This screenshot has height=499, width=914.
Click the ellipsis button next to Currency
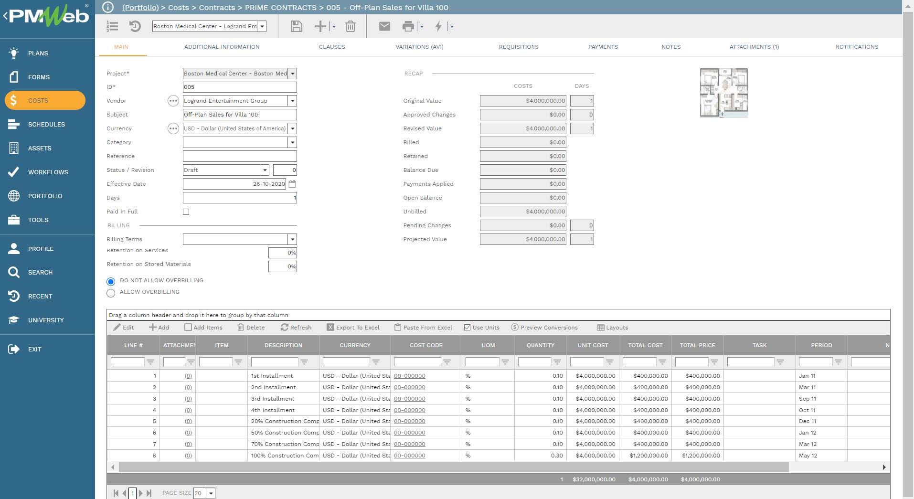[173, 128]
